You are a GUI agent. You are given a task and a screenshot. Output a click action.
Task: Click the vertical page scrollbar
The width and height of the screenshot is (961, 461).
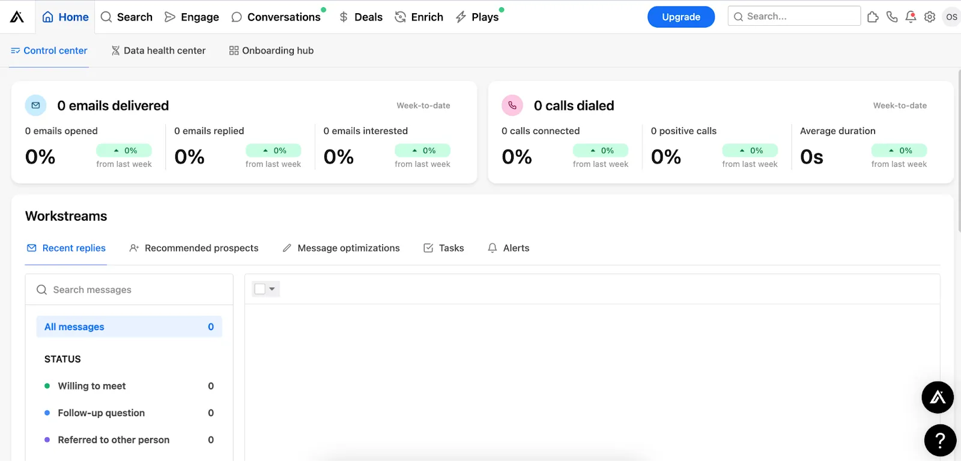[959, 150]
